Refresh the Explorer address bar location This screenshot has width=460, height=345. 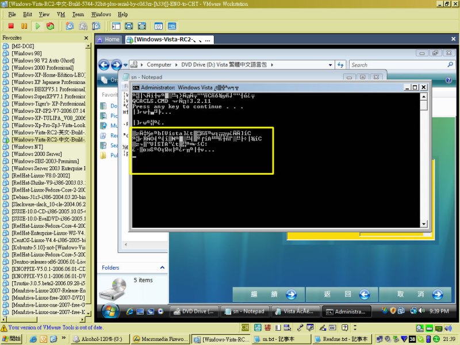pos(340,65)
